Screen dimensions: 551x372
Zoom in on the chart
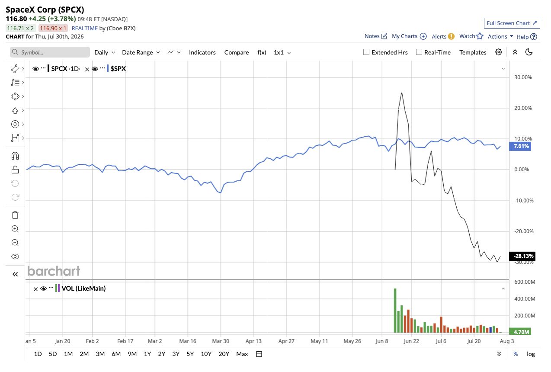15,229
